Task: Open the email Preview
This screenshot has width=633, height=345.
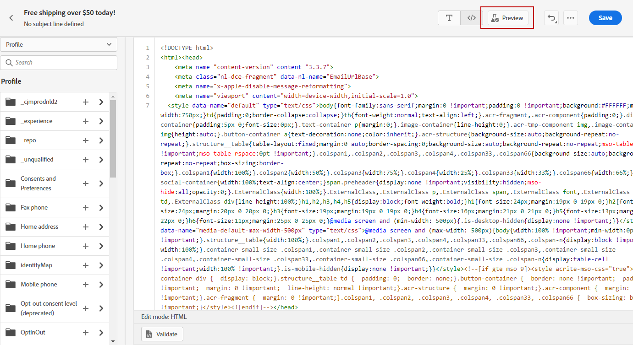Action: click(507, 18)
